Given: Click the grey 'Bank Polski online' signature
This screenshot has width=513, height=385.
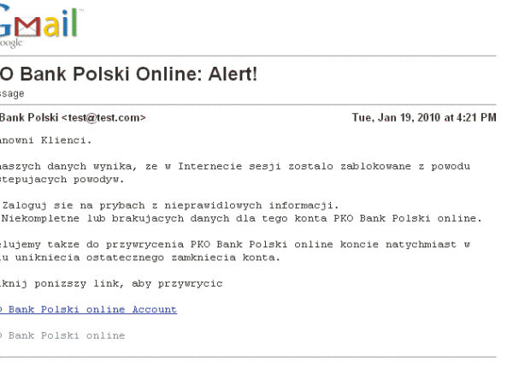Looking at the screenshot, I should point(63,335).
